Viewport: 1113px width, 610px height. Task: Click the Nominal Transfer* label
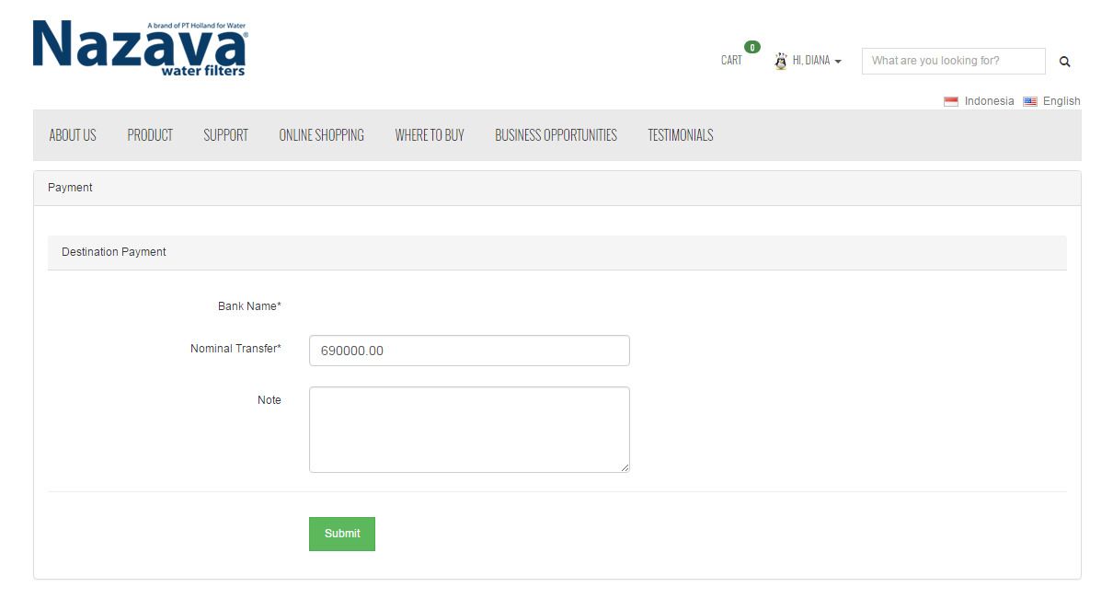pos(235,349)
